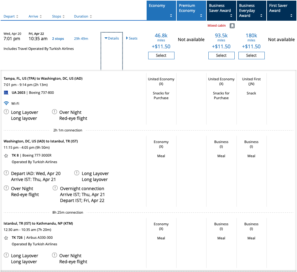Open the 2 stops details link
The width and height of the screenshot is (297, 272).
pos(58,39)
